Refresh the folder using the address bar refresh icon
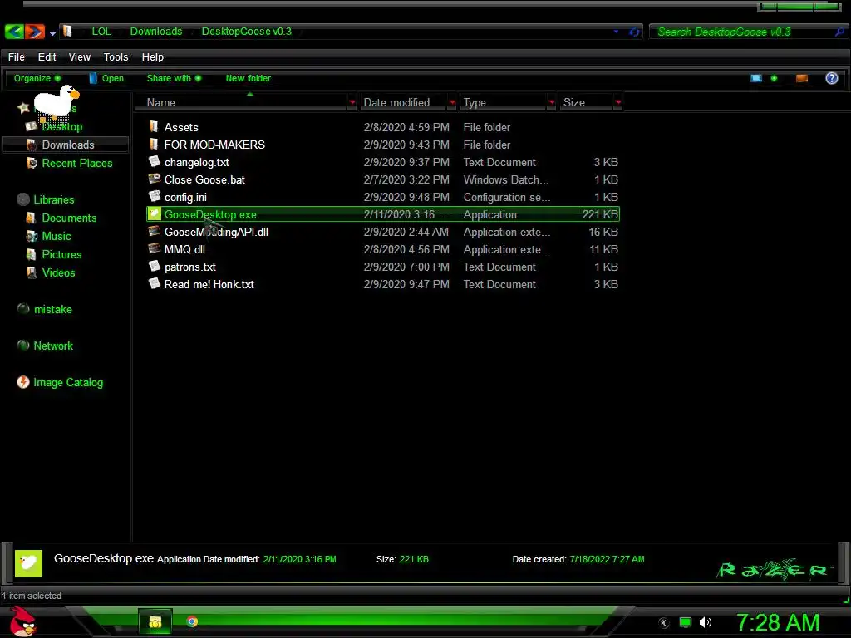This screenshot has height=638, width=851. point(634,32)
